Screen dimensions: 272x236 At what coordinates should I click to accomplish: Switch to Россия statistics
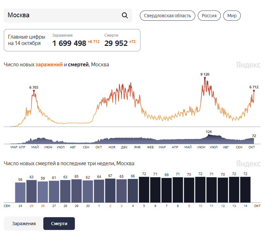209,16
